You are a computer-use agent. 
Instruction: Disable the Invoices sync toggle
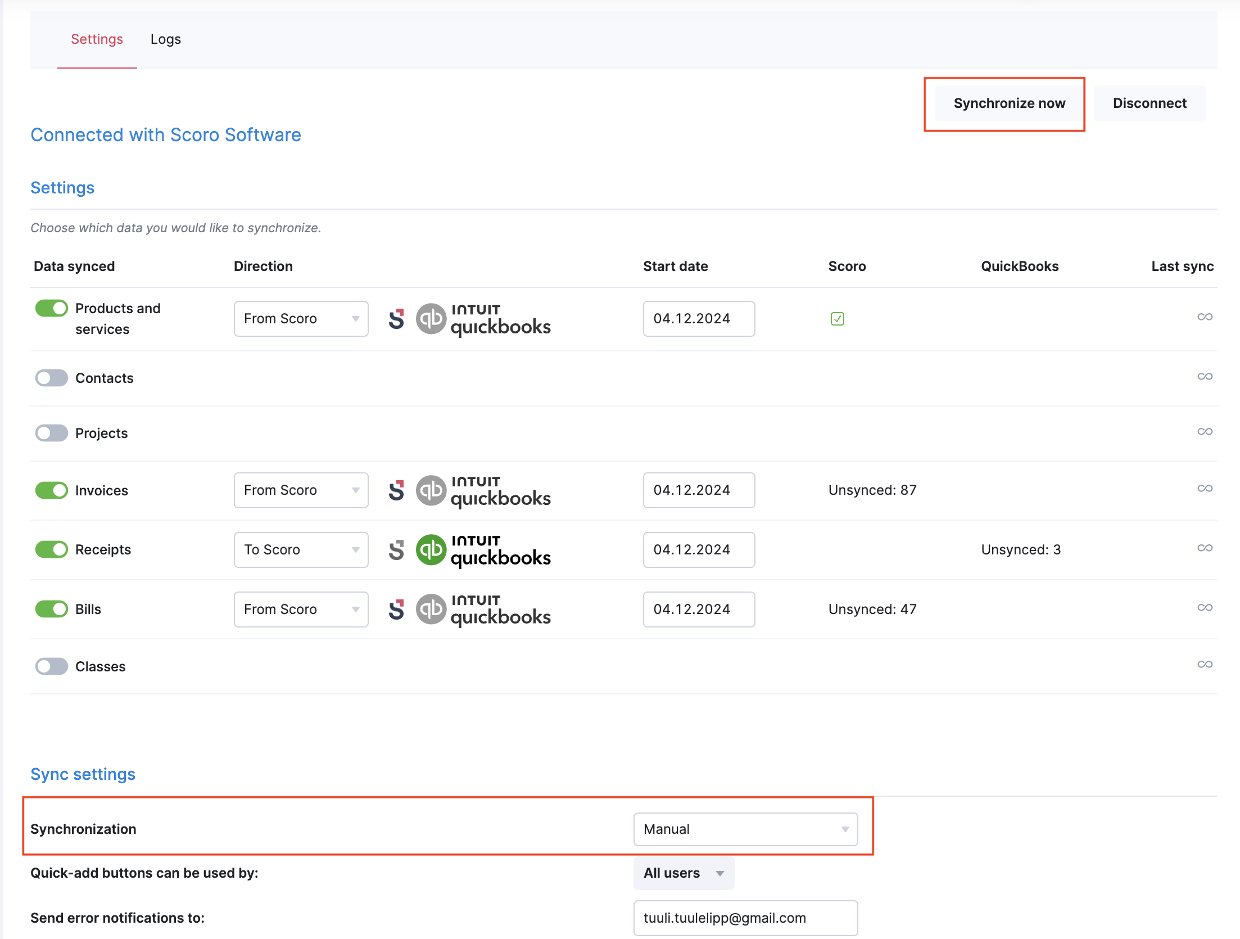click(x=52, y=490)
